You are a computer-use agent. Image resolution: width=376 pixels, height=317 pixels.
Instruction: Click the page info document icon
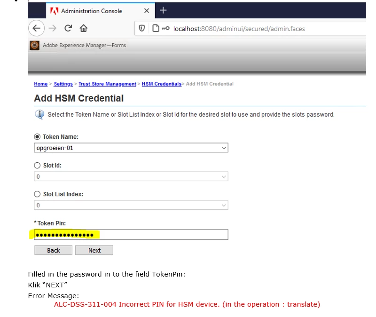pyautogui.click(x=156, y=28)
